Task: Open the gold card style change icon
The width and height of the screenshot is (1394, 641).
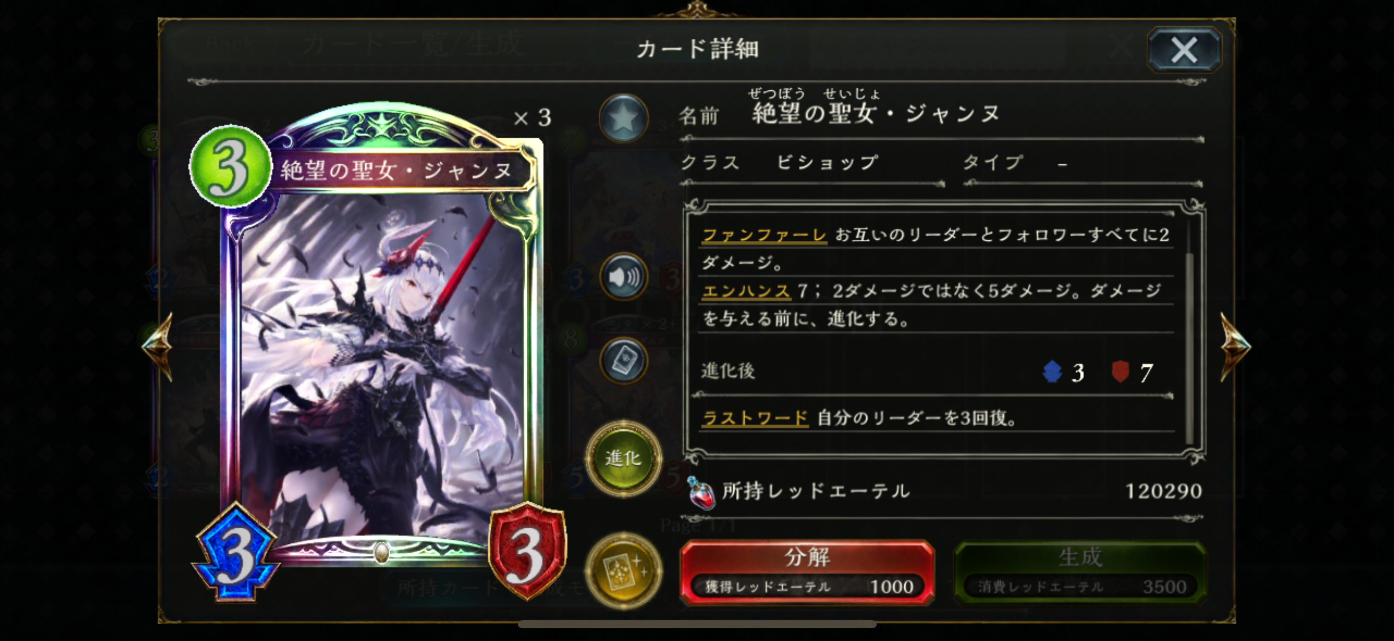Action: tap(624, 571)
